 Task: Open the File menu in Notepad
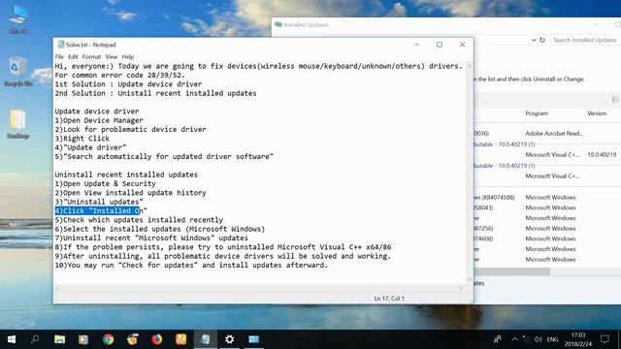59,56
